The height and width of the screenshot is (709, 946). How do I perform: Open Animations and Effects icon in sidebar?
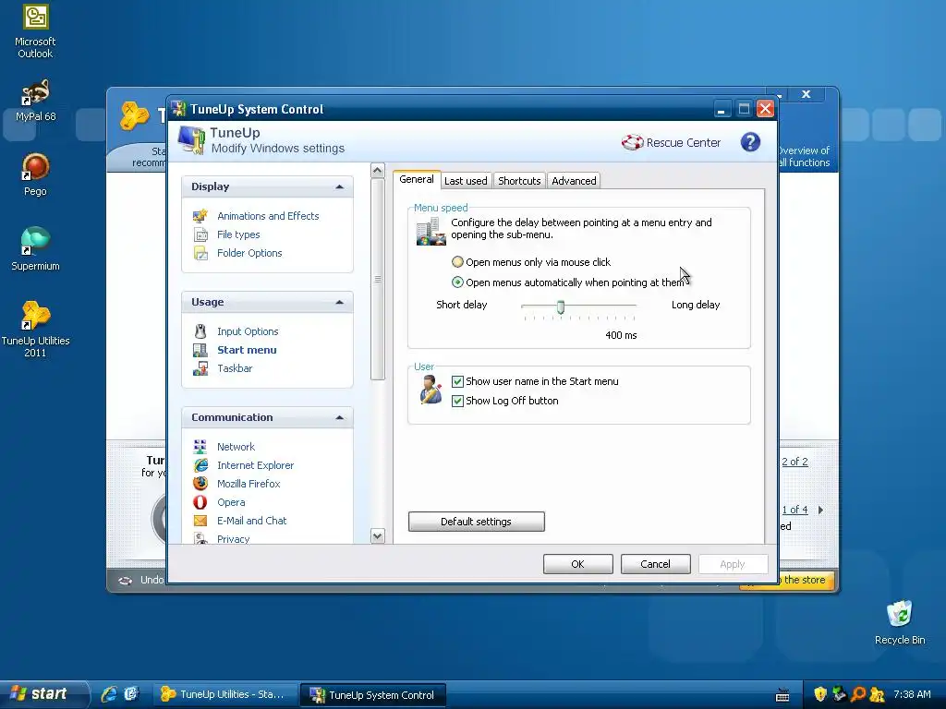click(200, 216)
